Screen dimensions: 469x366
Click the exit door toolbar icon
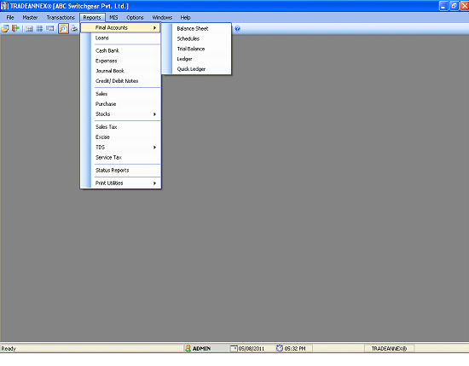coord(15,29)
